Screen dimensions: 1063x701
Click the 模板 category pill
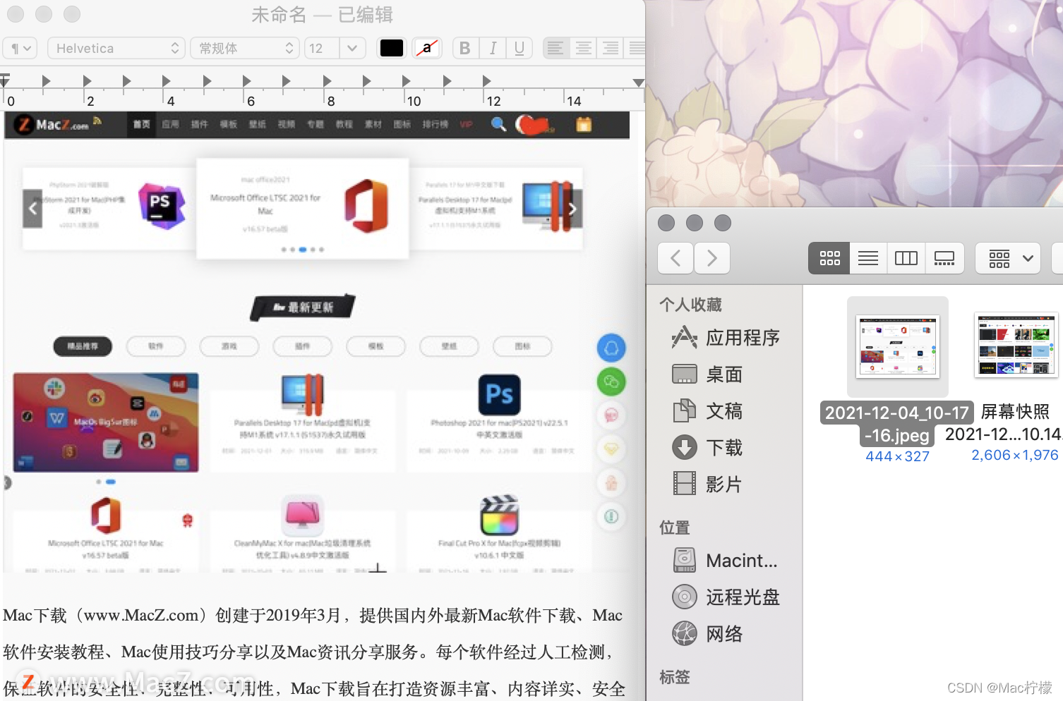[376, 346]
